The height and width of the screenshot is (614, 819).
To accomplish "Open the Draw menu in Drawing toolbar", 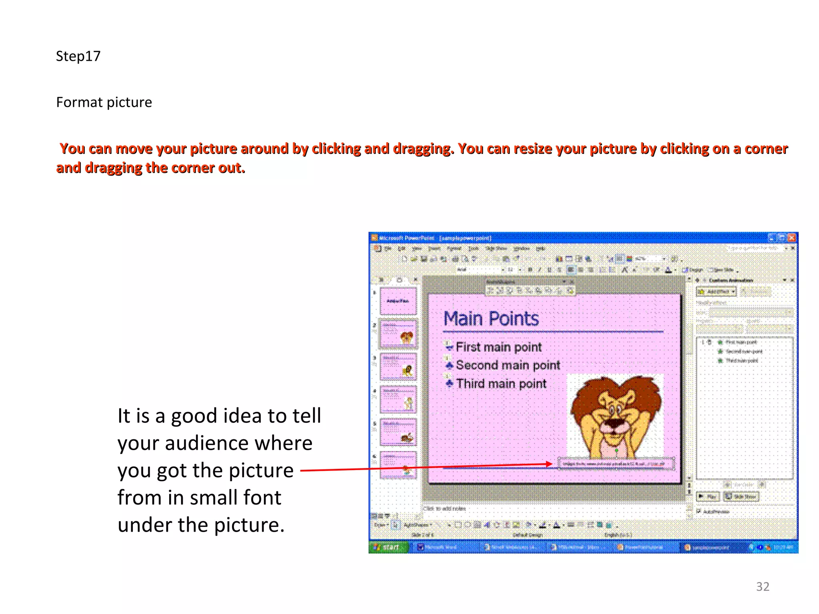I will click(381, 525).
